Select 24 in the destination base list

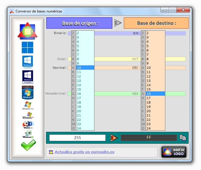click(155, 128)
